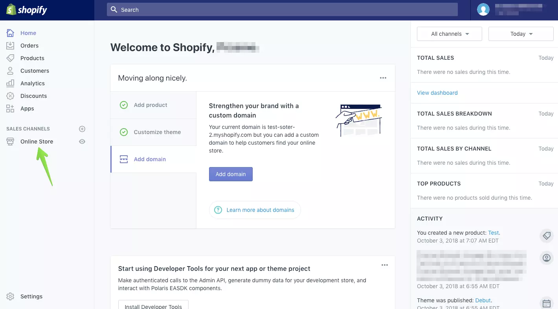Image resolution: width=558 pixels, height=309 pixels.
Task: Open the account menu in top bar
Action: pos(514,9)
